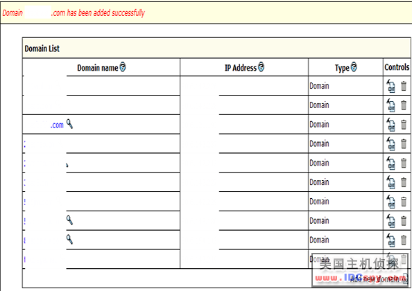
Task: Delete the second domain row
Action: [404, 105]
